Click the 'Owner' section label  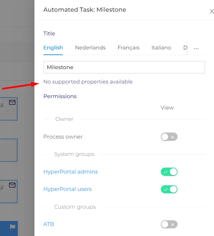pos(64,119)
